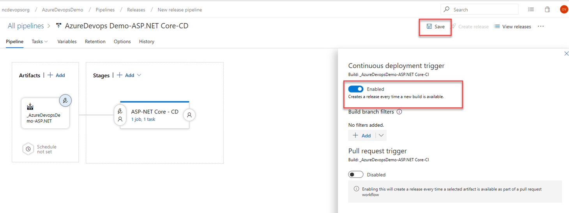Select the Pipeline tab
This screenshot has height=213, width=569.
pyautogui.click(x=15, y=42)
